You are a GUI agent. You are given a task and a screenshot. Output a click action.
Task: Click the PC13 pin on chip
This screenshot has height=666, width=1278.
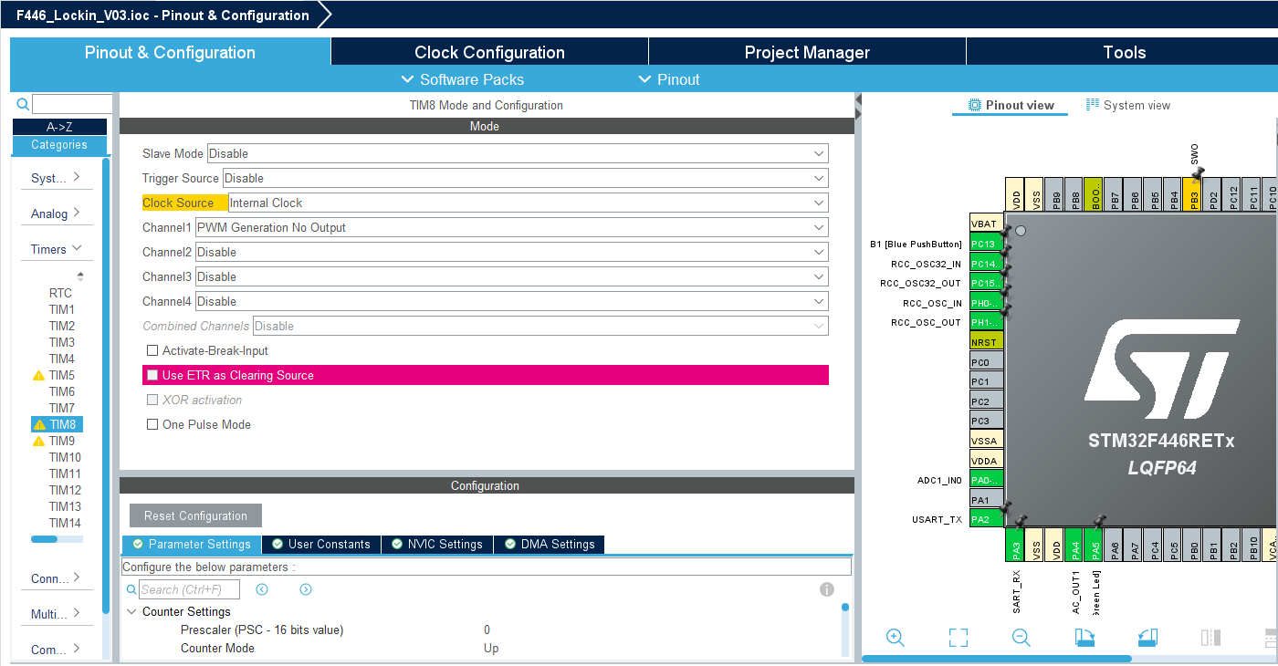(x=986, y=244)
